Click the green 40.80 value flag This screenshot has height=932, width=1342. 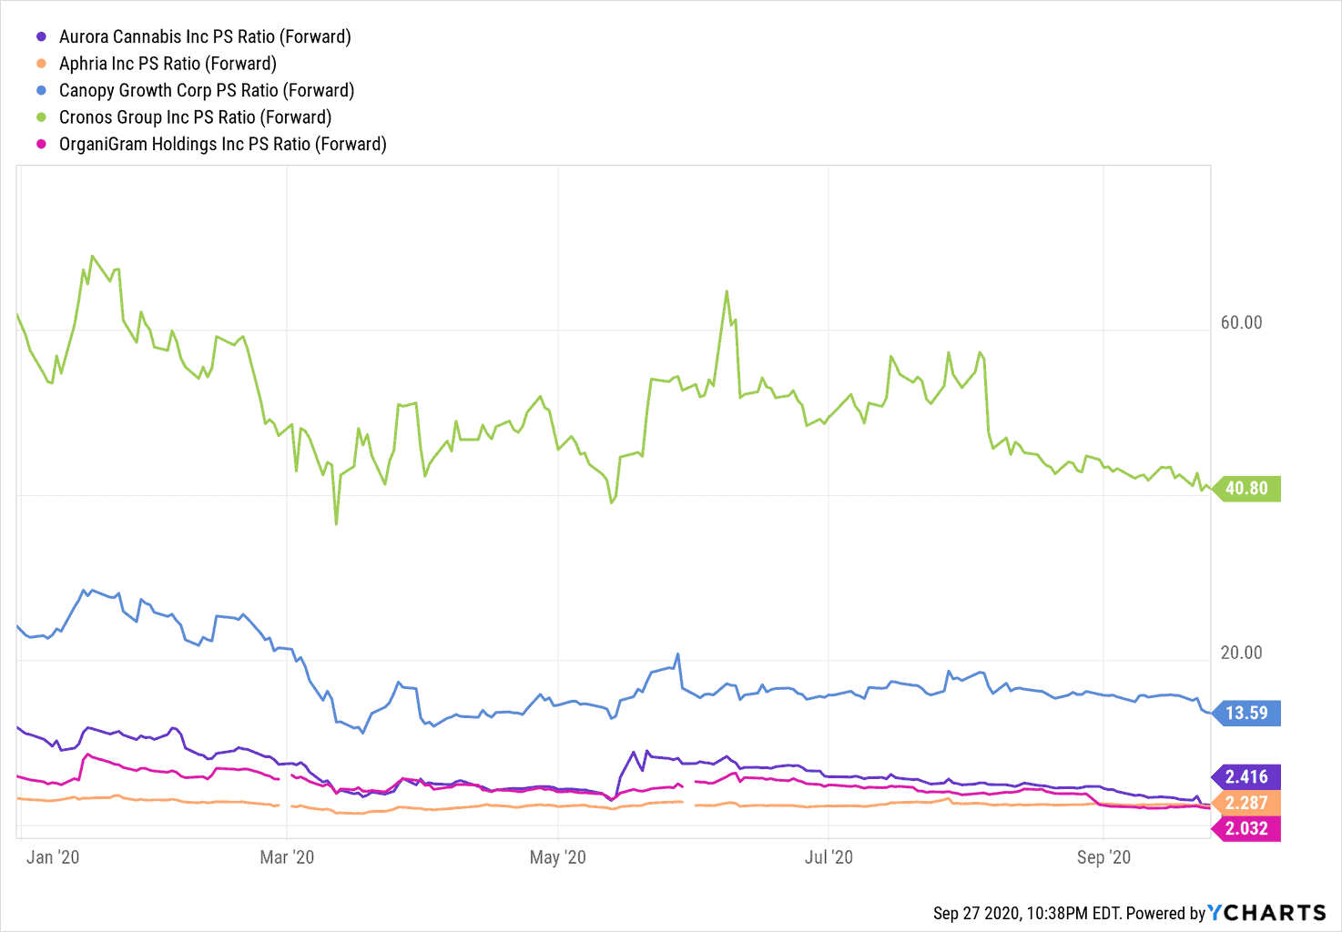(1246, 489)
